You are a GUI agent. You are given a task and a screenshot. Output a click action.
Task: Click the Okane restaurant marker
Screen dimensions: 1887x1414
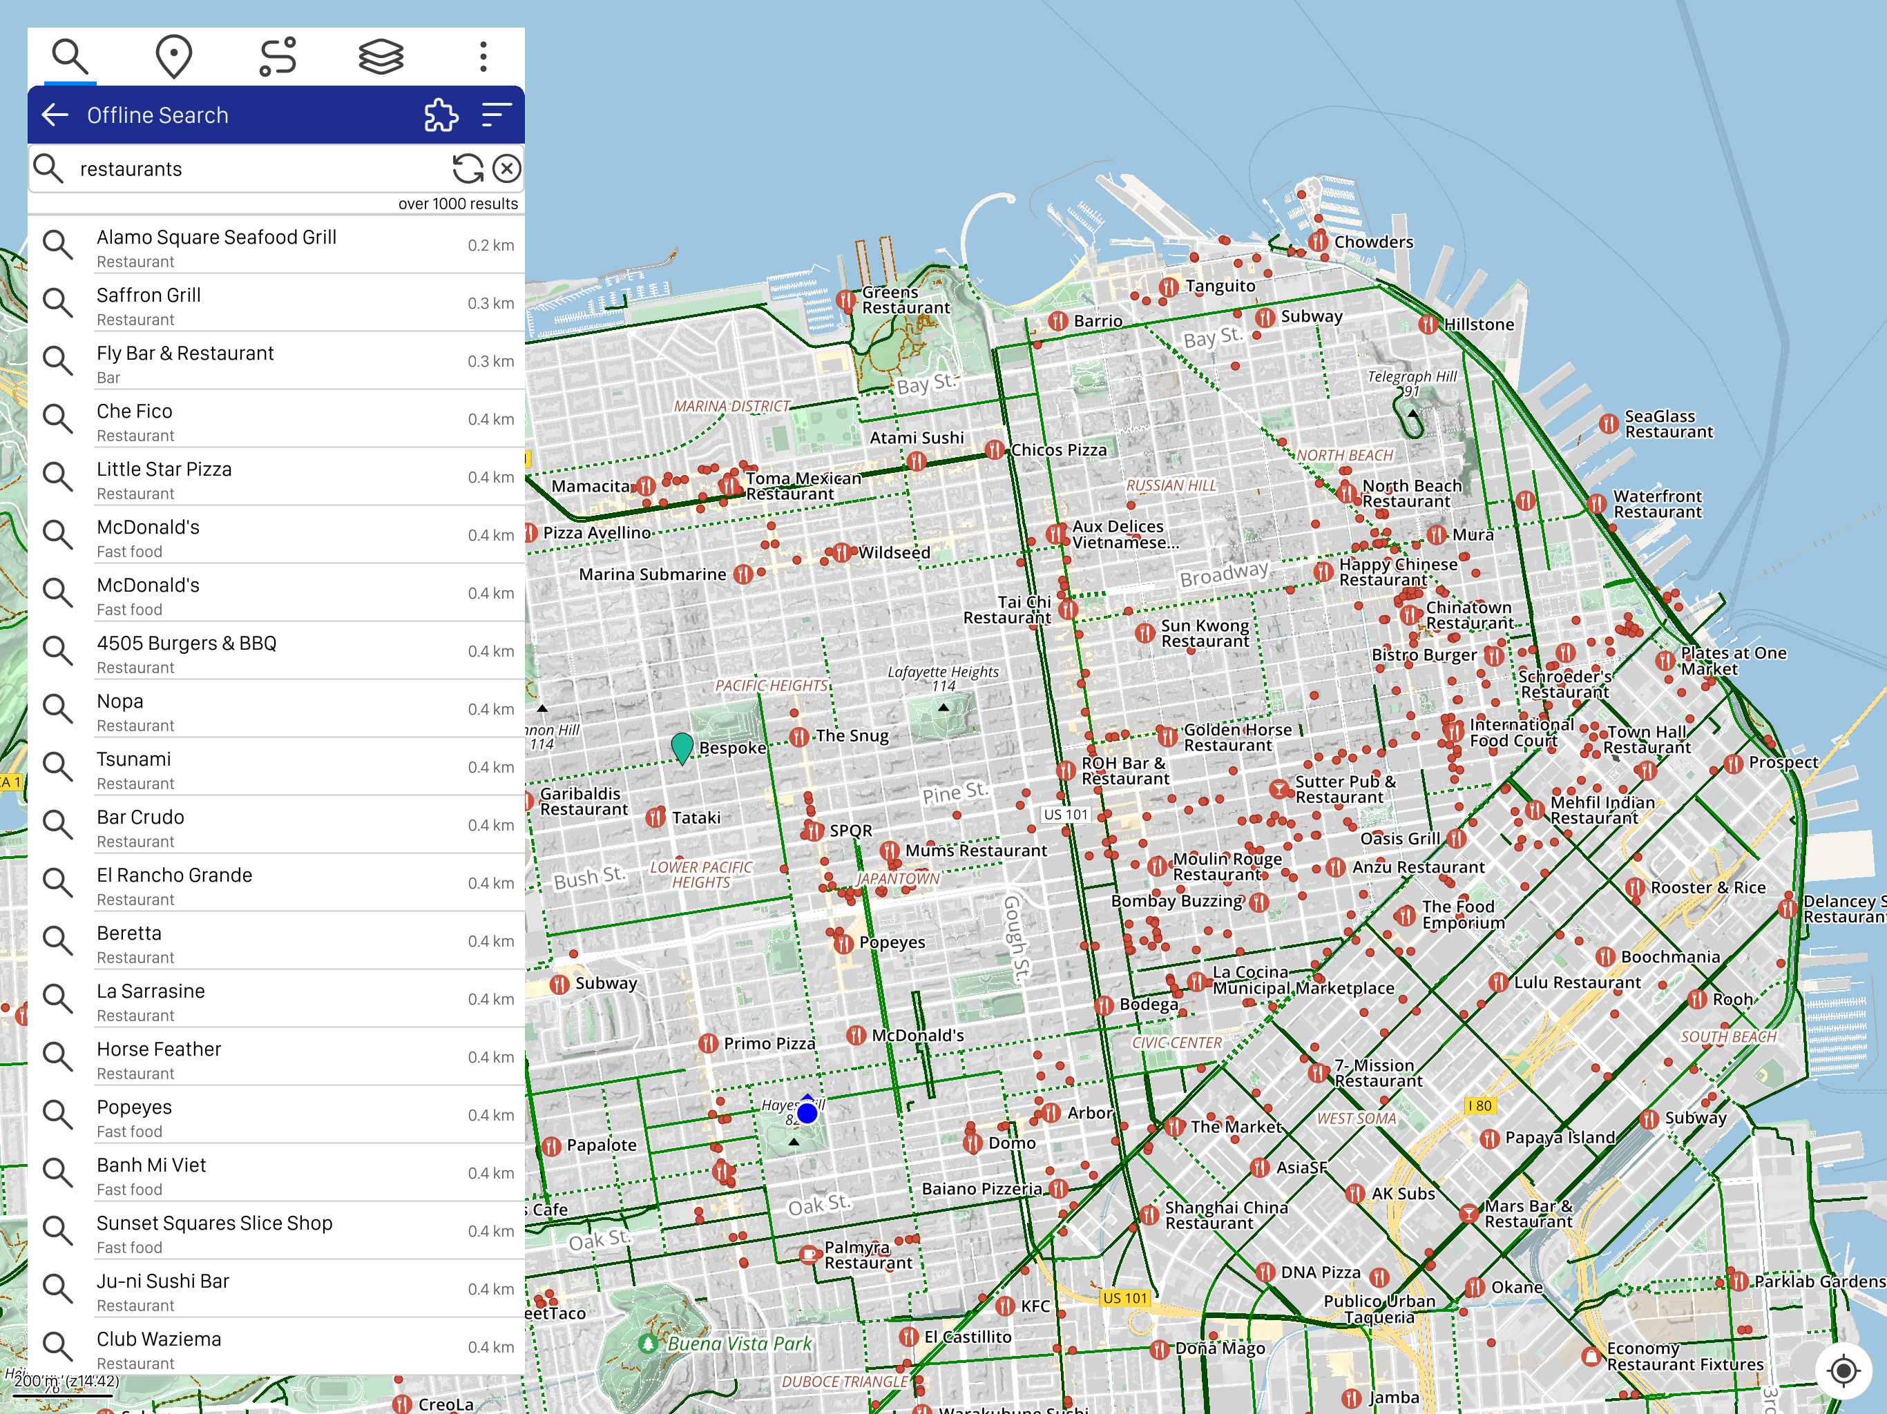pos(1475,1286)
